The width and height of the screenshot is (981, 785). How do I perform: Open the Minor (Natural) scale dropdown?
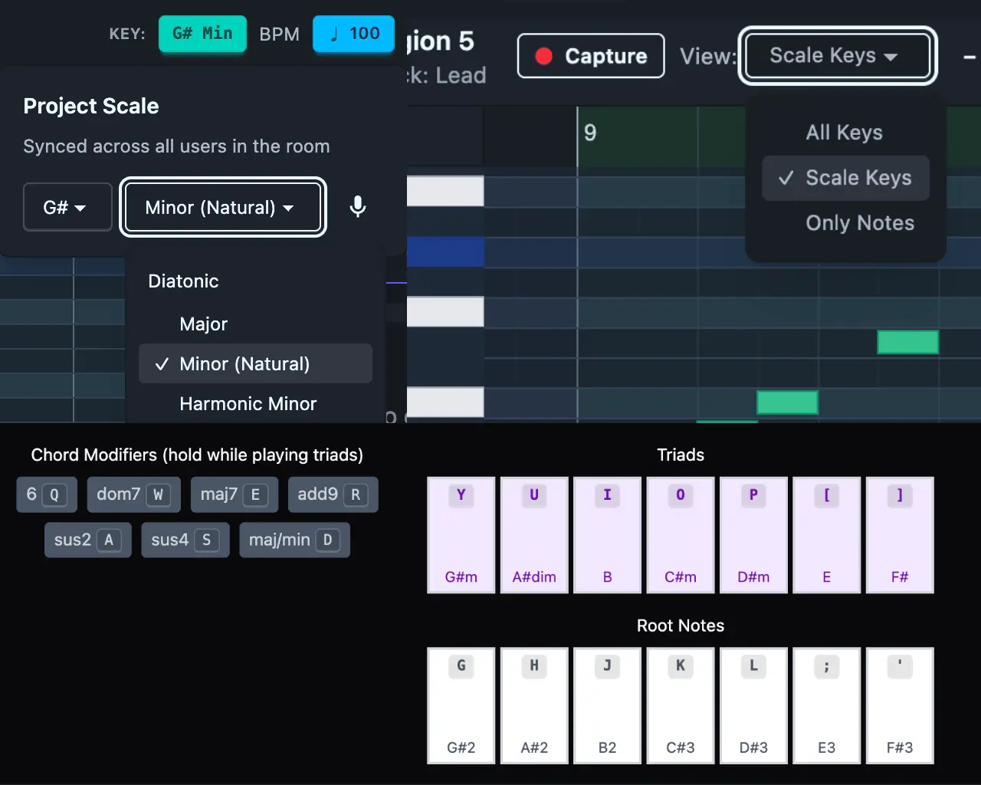223,207
